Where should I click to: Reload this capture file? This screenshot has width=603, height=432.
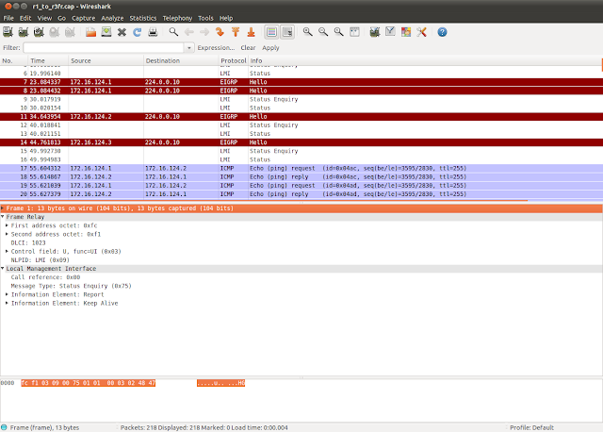click(x=137, y=32)
